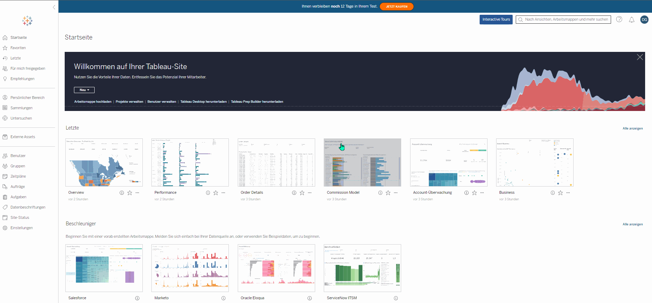
Task: Open more actions for Business
Action: click(x=568, y=193)
